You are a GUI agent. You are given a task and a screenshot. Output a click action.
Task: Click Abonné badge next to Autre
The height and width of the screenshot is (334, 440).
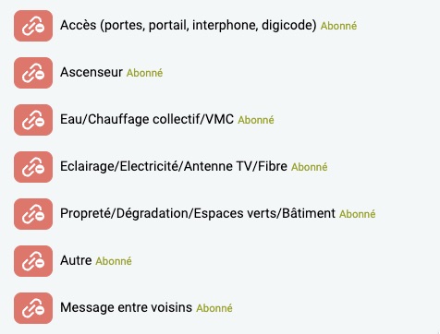pyautogui.click(x=114, y=261)
